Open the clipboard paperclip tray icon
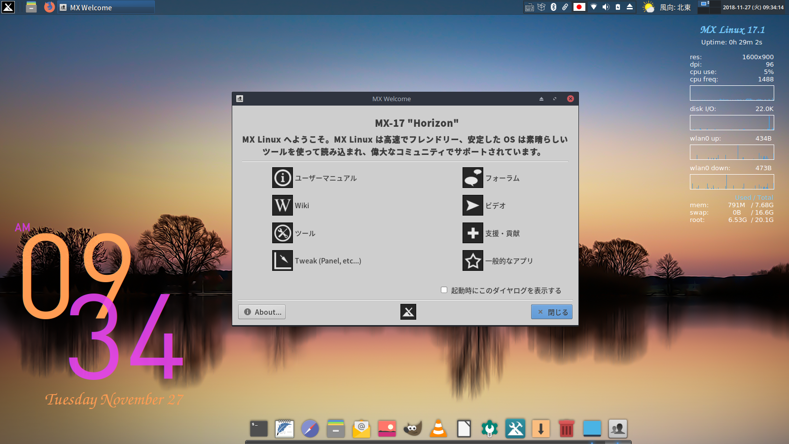Screen dimensions: 789x444 565,7
